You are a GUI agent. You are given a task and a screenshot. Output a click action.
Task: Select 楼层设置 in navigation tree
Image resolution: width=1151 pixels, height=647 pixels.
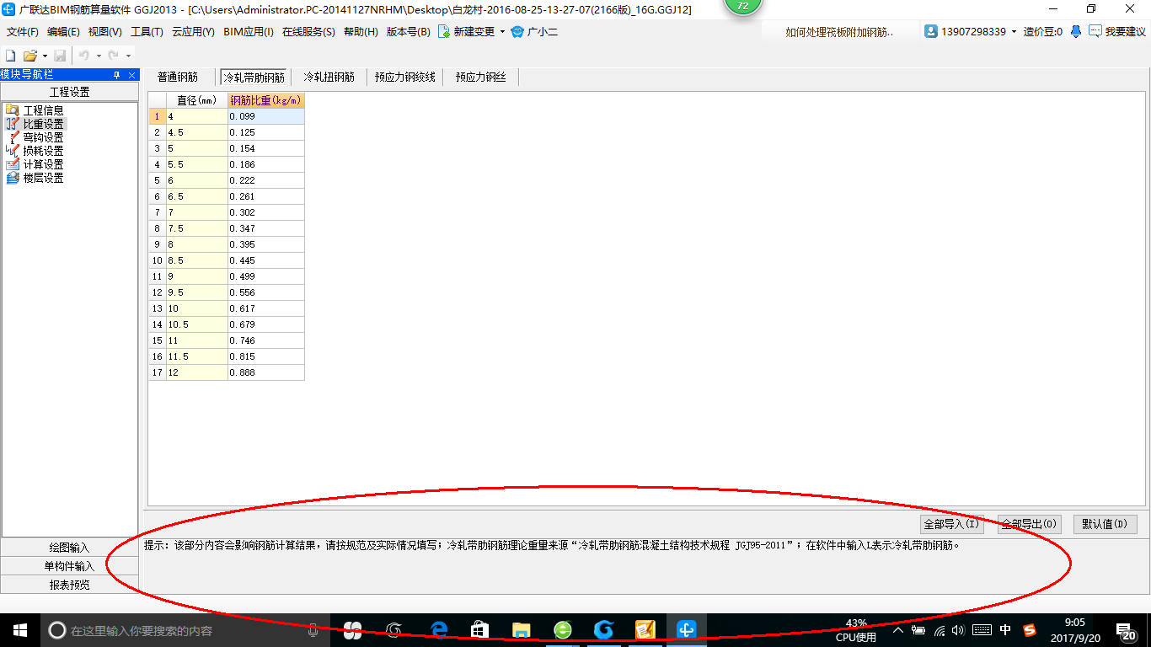(x=43, y=178)
